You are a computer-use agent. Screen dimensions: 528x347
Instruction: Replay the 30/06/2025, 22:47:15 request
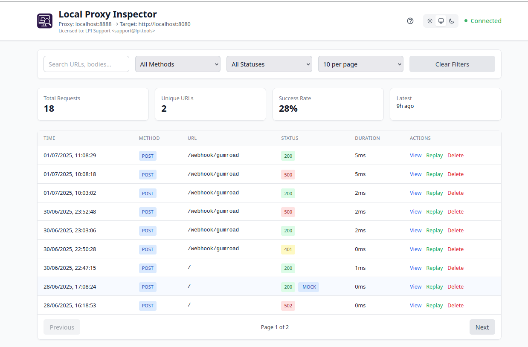[435, 268]
